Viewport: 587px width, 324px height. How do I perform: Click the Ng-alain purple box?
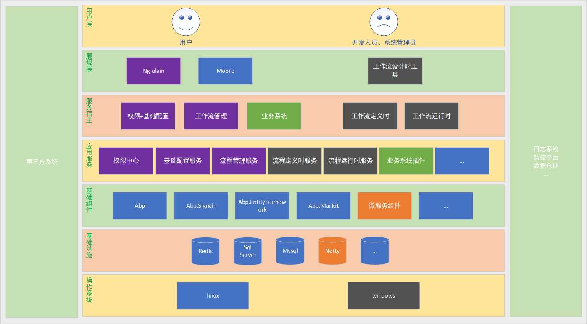point(153,71)
